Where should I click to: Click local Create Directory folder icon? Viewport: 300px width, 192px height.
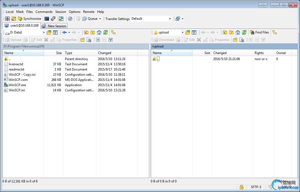[x=83, y=40]
